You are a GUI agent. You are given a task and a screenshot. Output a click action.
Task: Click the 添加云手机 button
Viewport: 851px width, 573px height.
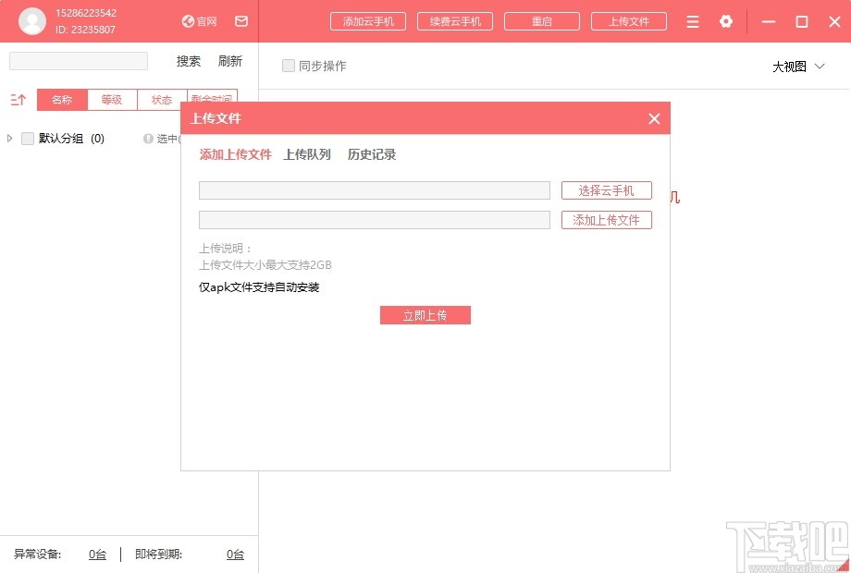point(367,20)
